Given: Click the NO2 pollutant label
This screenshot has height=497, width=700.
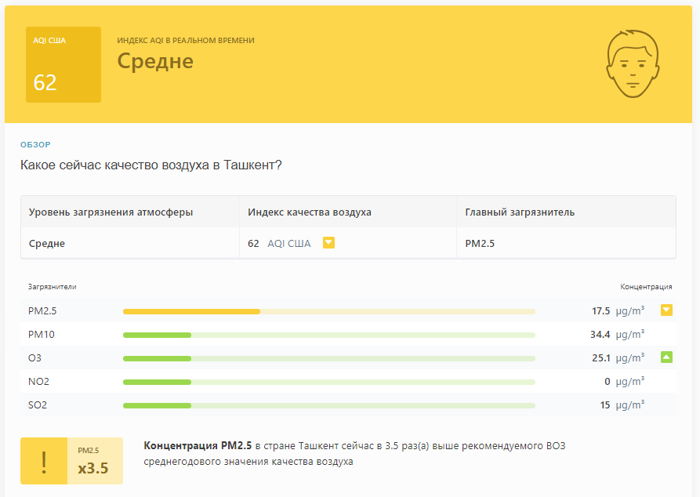Looking at the screenshot, I should (39, 381).
